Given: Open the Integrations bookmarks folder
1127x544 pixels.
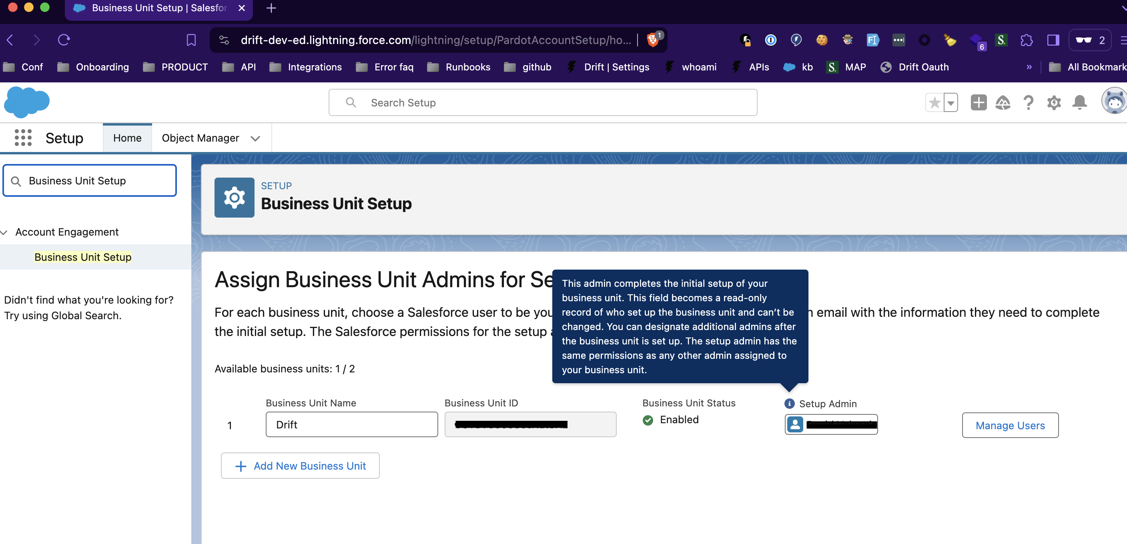Looking at the screenshot, I should 306,67.
